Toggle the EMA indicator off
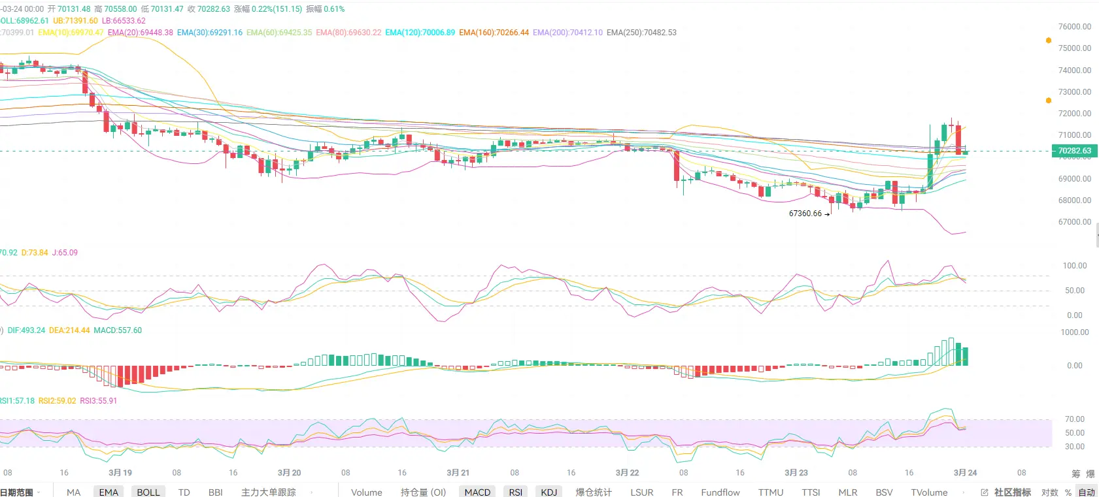 click(109, 492)
